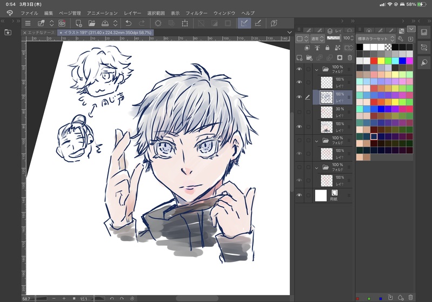
Task: Tick the checkbox beside the 30% layer
Action: [x=308, y=112]
